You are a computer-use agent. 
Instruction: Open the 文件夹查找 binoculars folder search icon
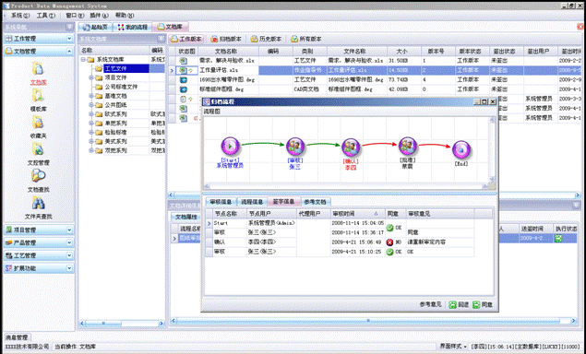(38, 204)
